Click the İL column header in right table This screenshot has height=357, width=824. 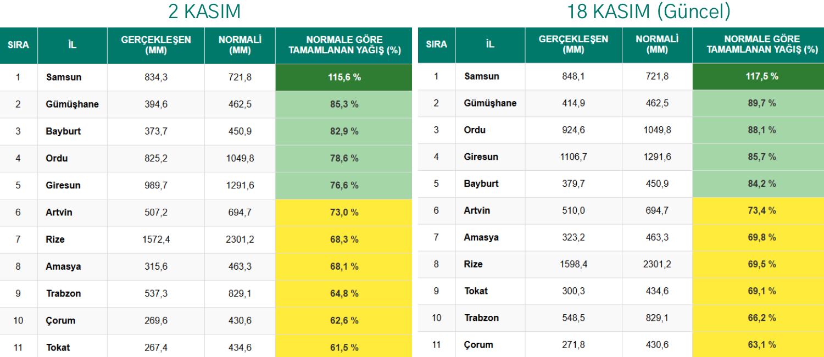coord(490,44)
